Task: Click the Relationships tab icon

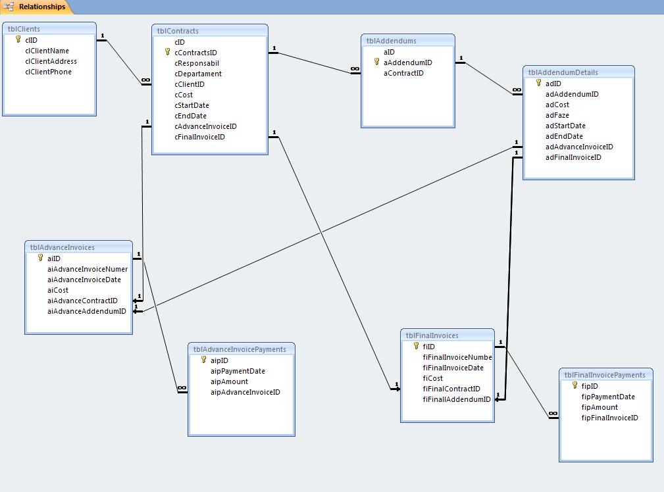Action: (9, 7)
